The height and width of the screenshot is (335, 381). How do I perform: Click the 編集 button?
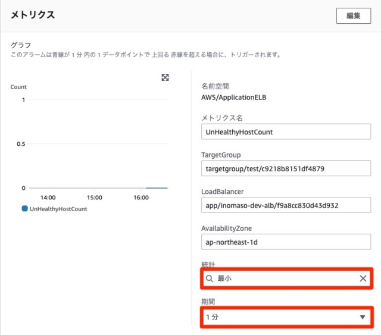coord(353,16)
